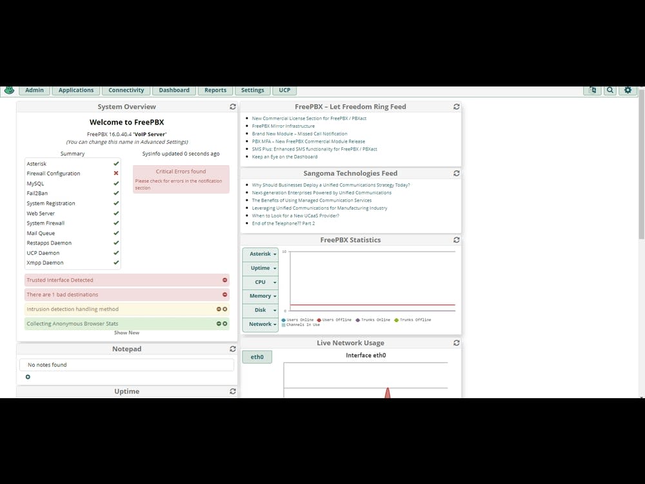
Task: Open the Connectivity menu
Action: coord(126,90)
